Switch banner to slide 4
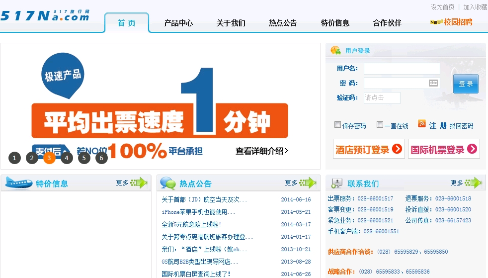 (x=67, y=158)
